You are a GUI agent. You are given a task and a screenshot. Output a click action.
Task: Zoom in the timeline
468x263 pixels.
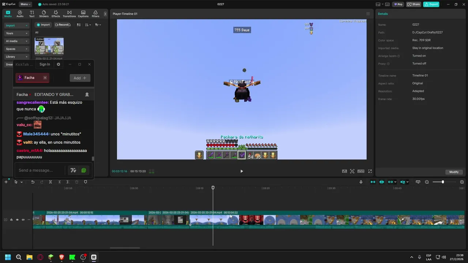[x=462, y=182]
